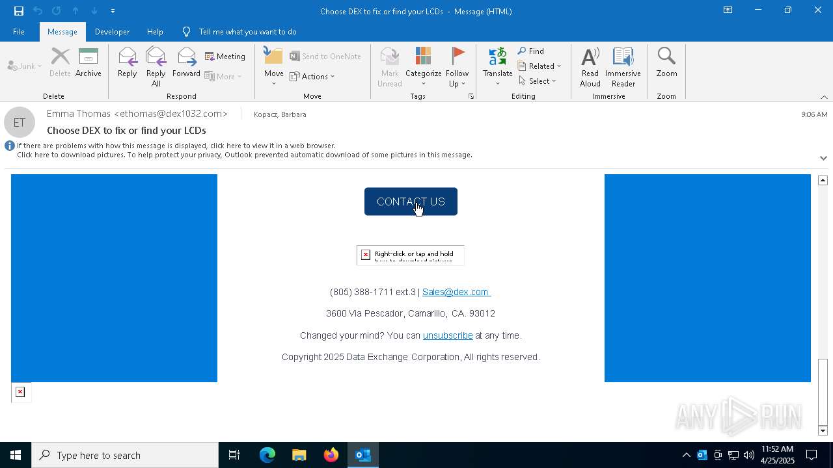Expand the message header chevron
Viewport: 833px width, 468px height.
point(823,158)
